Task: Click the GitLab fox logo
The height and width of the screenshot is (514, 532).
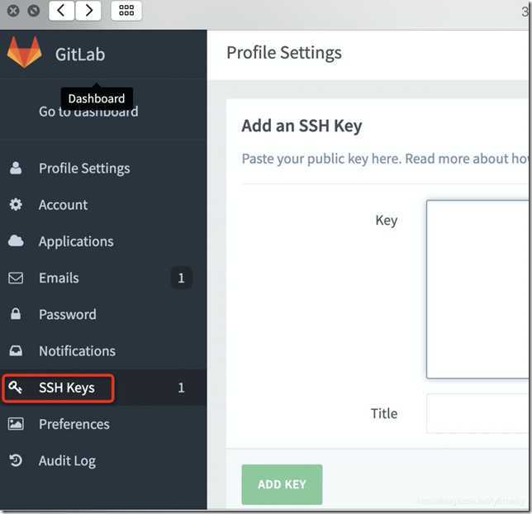Action: click(25, 51)
